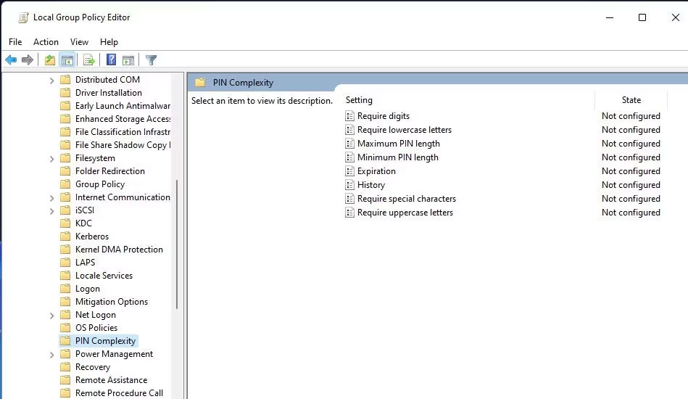Sort by the State column header
The image size is (688, 399).
coord(631,100)
